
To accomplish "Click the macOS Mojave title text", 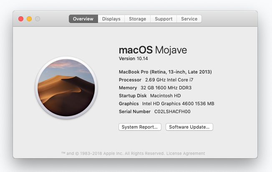I will (153, 50).
